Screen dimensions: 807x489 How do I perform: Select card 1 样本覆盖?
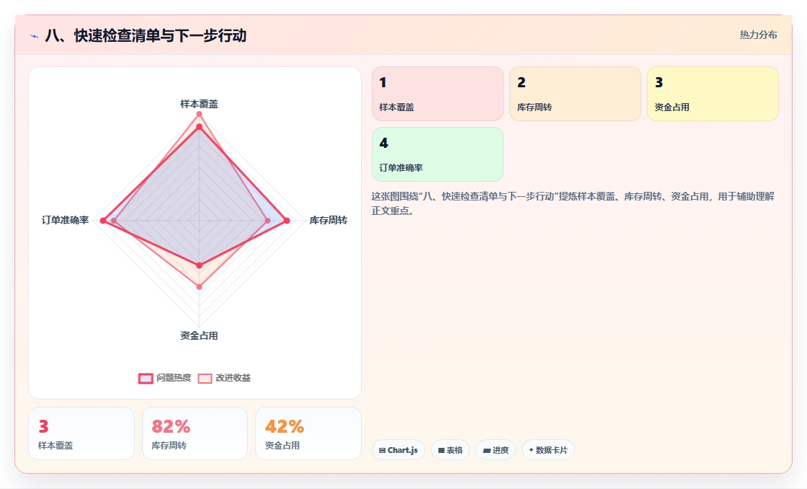coord(437,94)
